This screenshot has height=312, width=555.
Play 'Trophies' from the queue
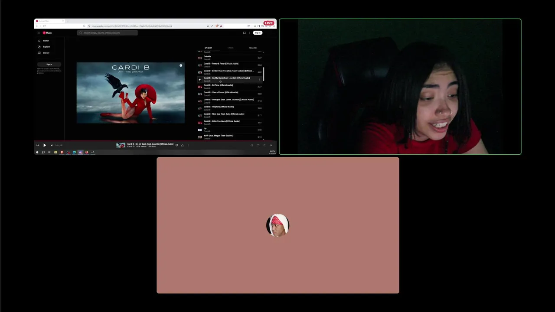230,108
